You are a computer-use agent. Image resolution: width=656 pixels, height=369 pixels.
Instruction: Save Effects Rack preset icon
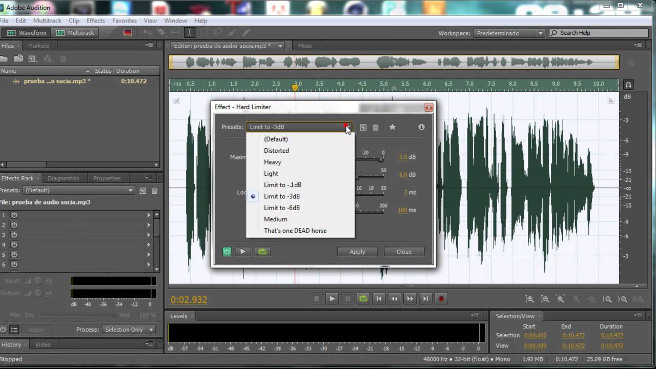pyautogui.click(x=143, y=191)
